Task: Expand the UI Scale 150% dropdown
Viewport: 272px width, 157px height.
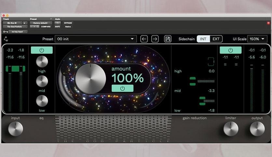Action: 257,39
